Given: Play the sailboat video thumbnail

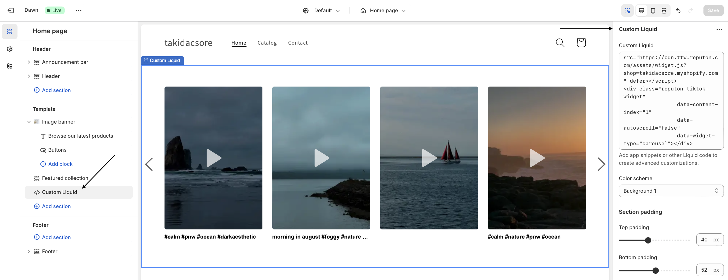Looking at the screenshot, I should [x=429, y=158].
